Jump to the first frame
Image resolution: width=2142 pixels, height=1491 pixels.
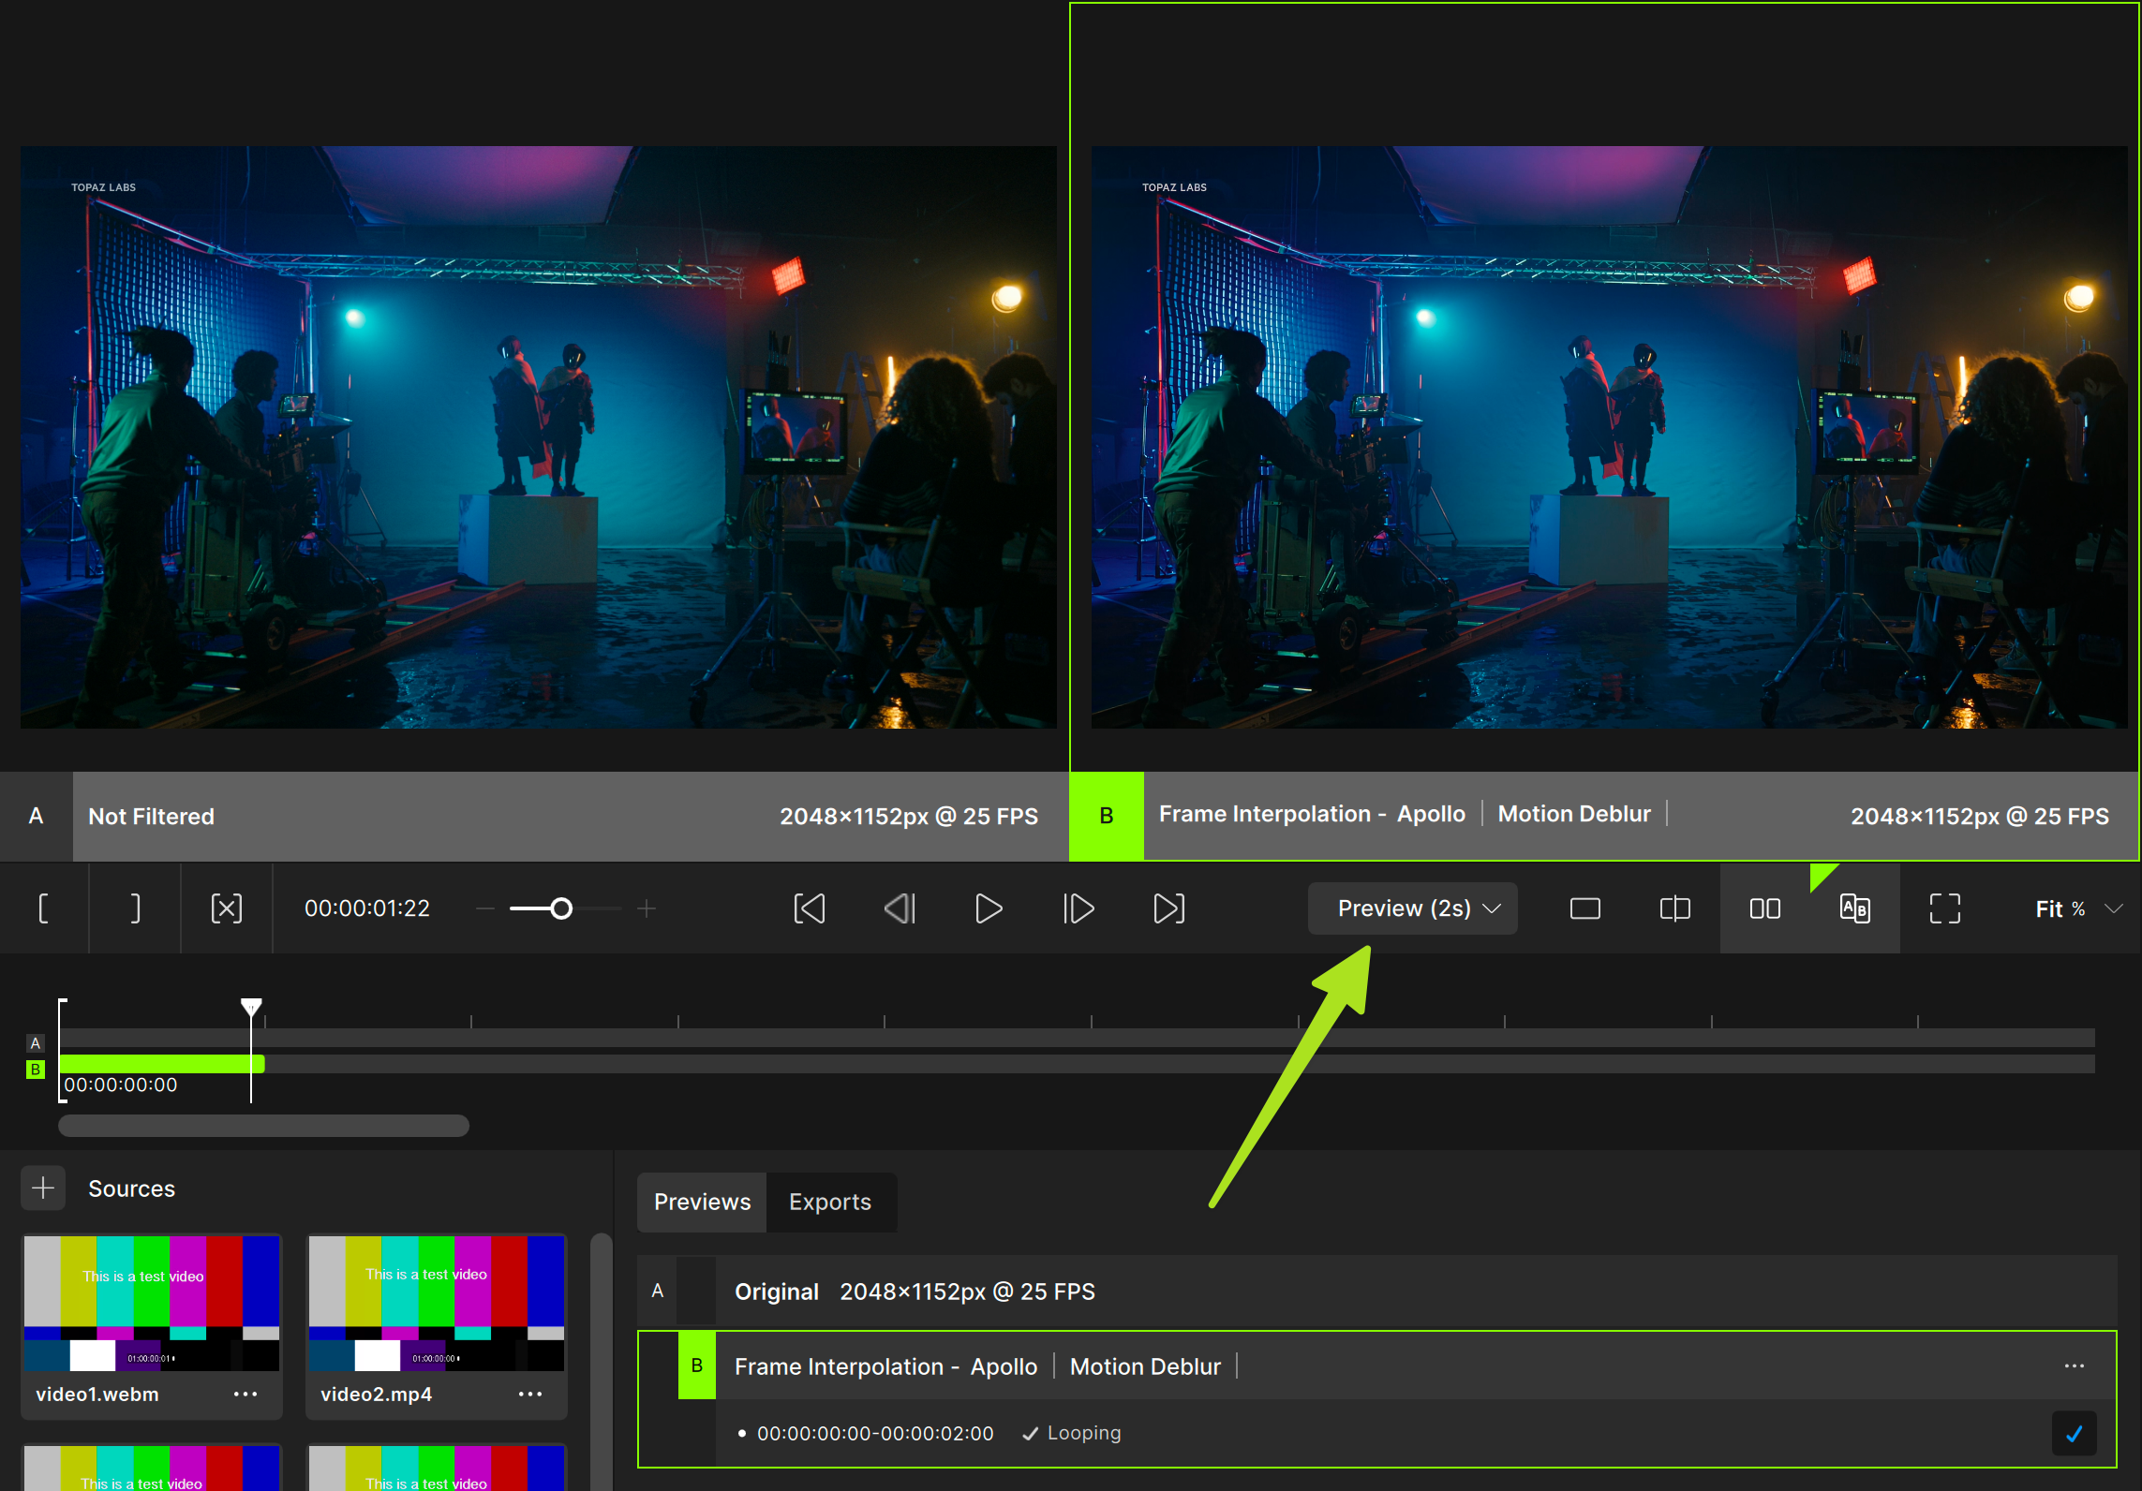click(x=810, y=908)
